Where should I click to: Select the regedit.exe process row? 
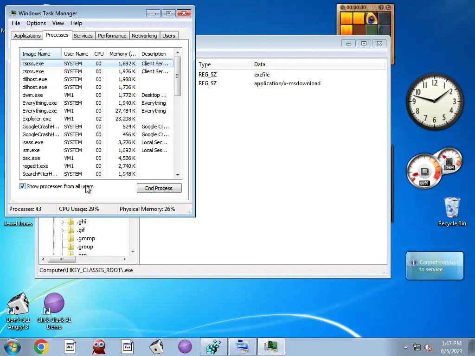pos(96,166)
